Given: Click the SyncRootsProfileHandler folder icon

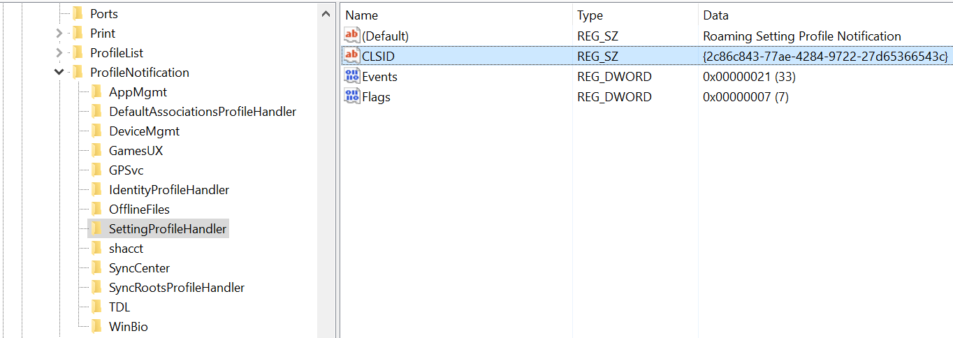Looking at the screenshot, I should [96, 288].
